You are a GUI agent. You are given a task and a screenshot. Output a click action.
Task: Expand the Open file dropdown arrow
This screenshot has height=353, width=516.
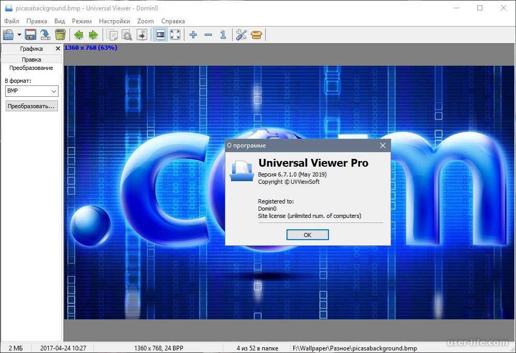coord(19,35)
